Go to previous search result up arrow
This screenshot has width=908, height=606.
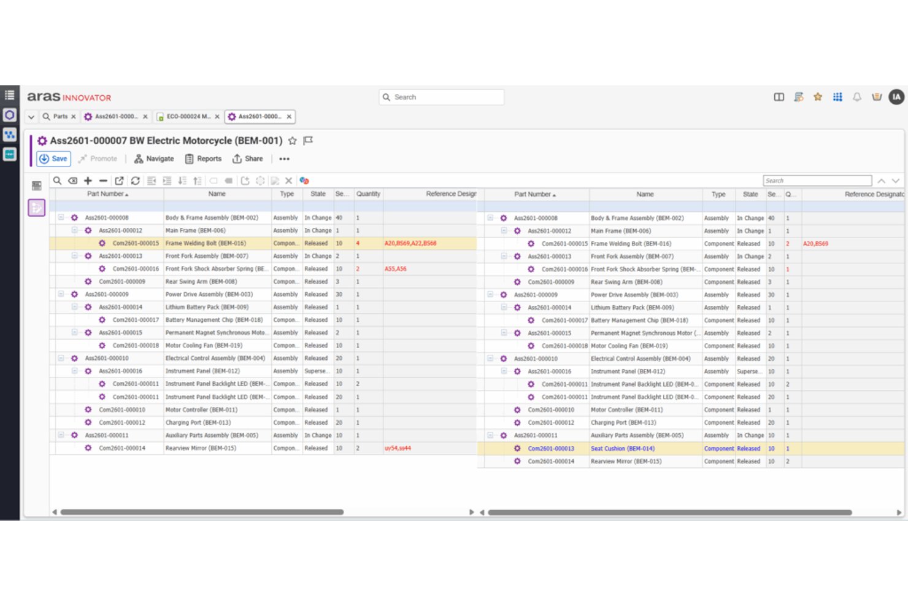881,181
